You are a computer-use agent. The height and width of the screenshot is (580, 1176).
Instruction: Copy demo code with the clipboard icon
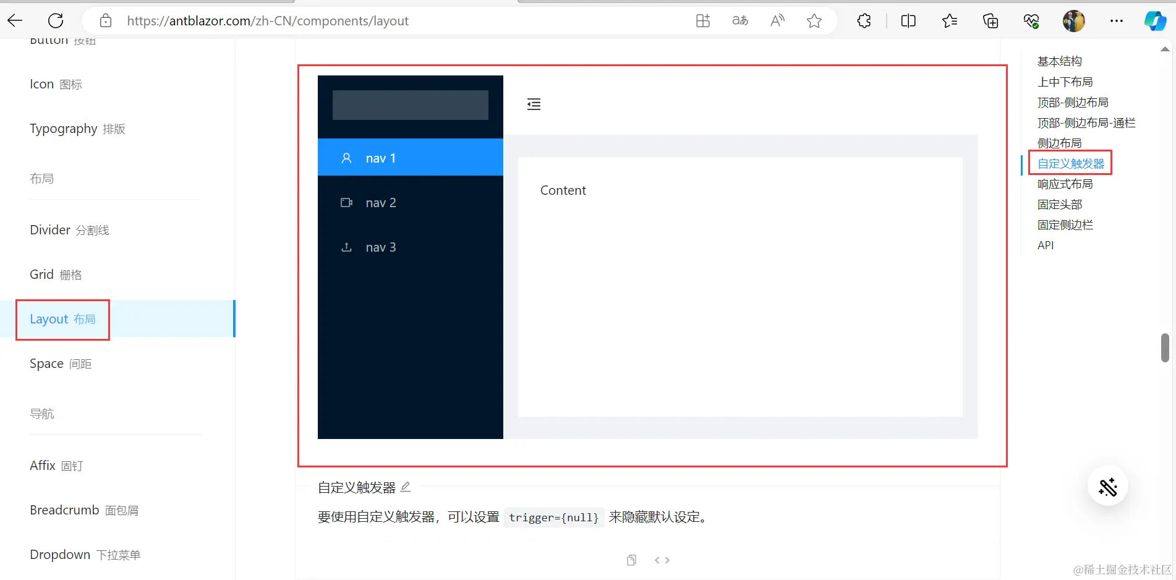click(631, 560)
